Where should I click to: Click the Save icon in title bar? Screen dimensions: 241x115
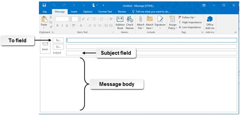[x=44, y=5]
